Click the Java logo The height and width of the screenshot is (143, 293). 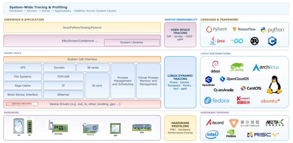217,41
